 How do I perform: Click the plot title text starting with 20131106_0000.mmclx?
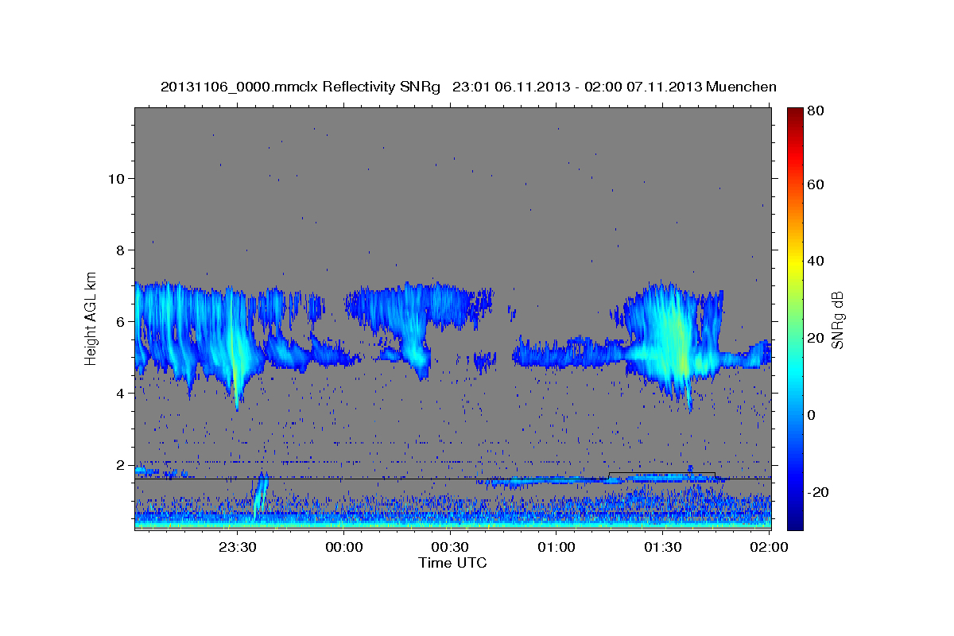pos(468,87)
